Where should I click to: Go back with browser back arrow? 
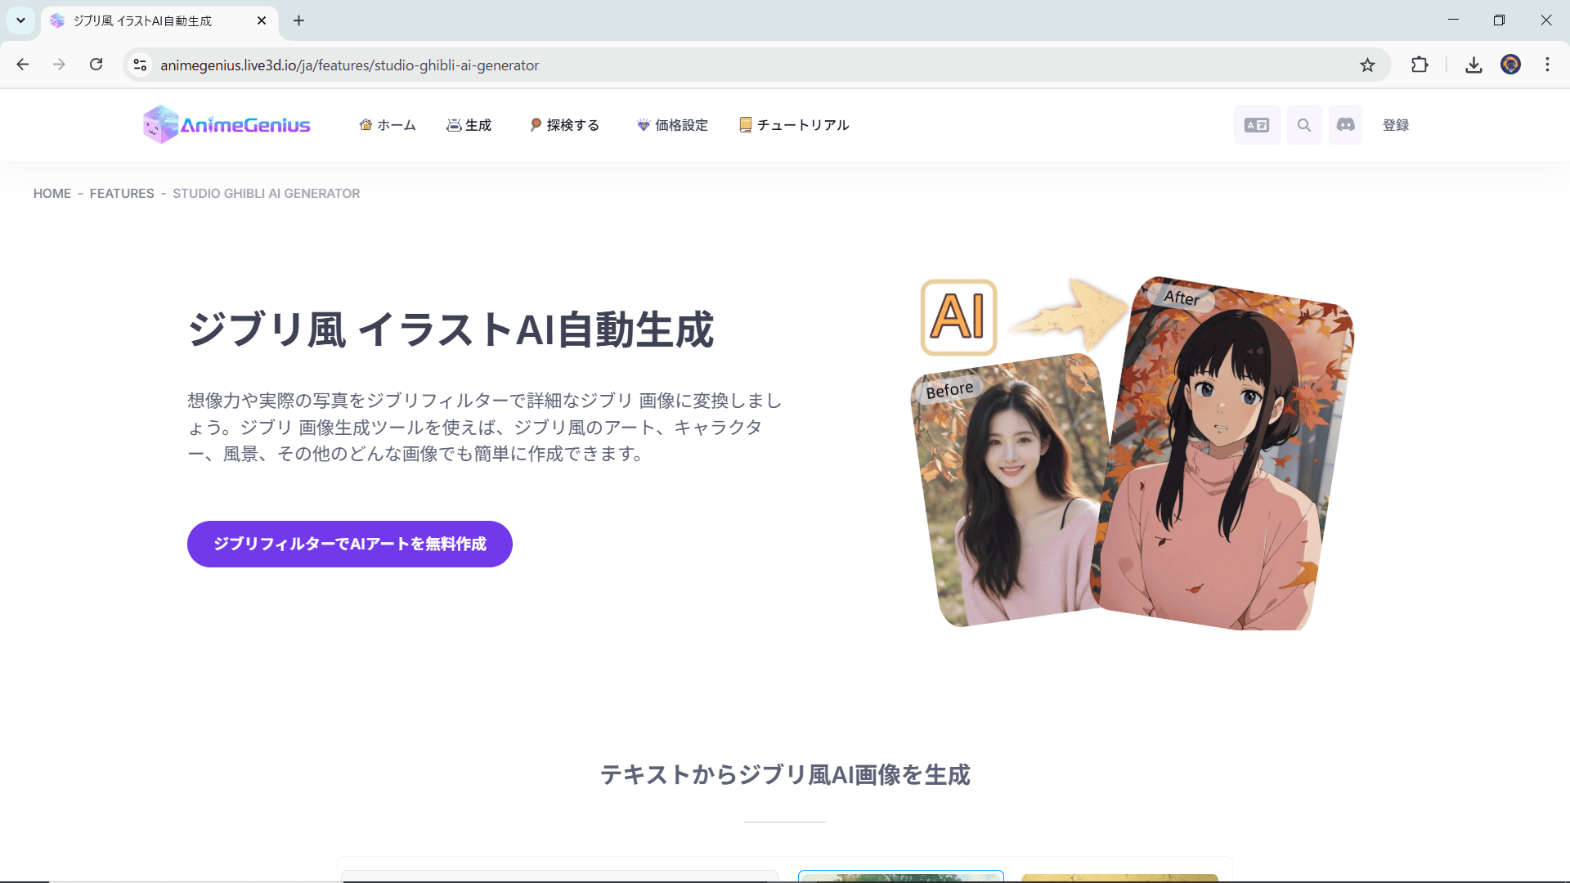[23, 65]
